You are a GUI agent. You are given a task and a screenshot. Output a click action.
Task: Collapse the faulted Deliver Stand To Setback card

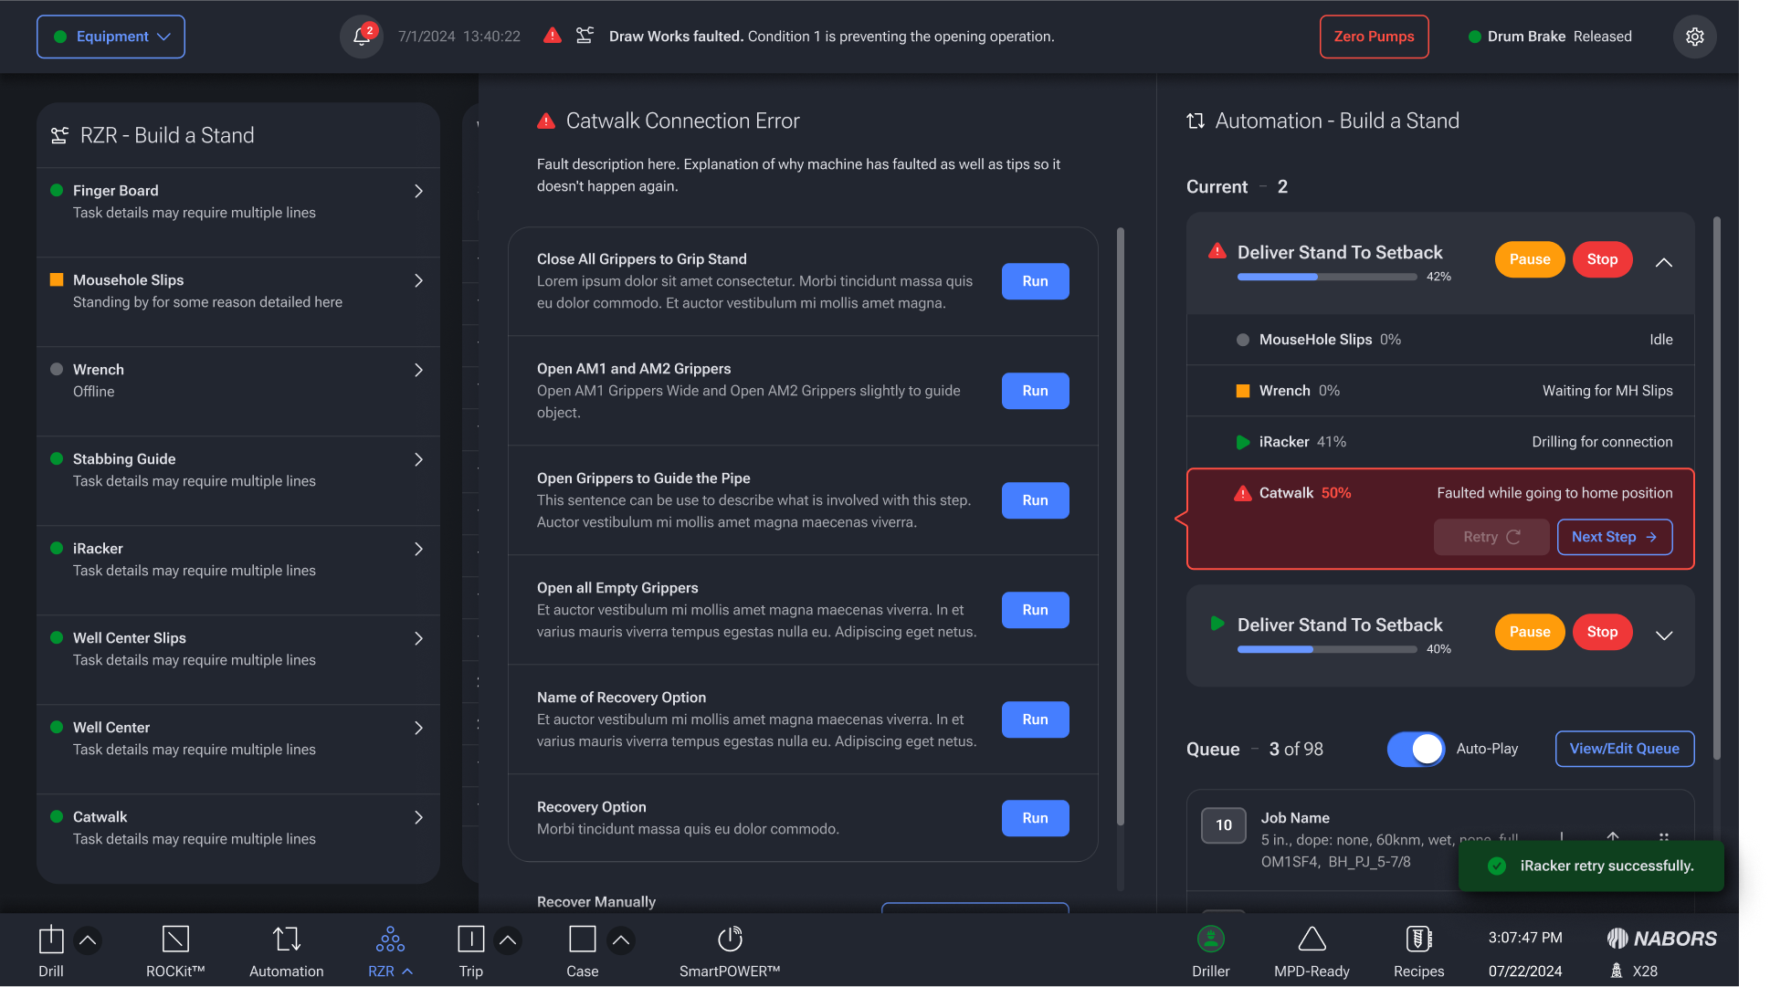coord(1663,263)
